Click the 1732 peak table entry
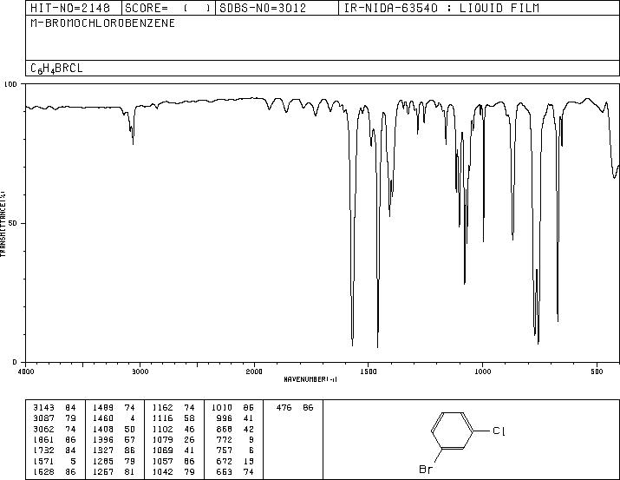This screenshot has width=620, height=480. coord(55,450)
